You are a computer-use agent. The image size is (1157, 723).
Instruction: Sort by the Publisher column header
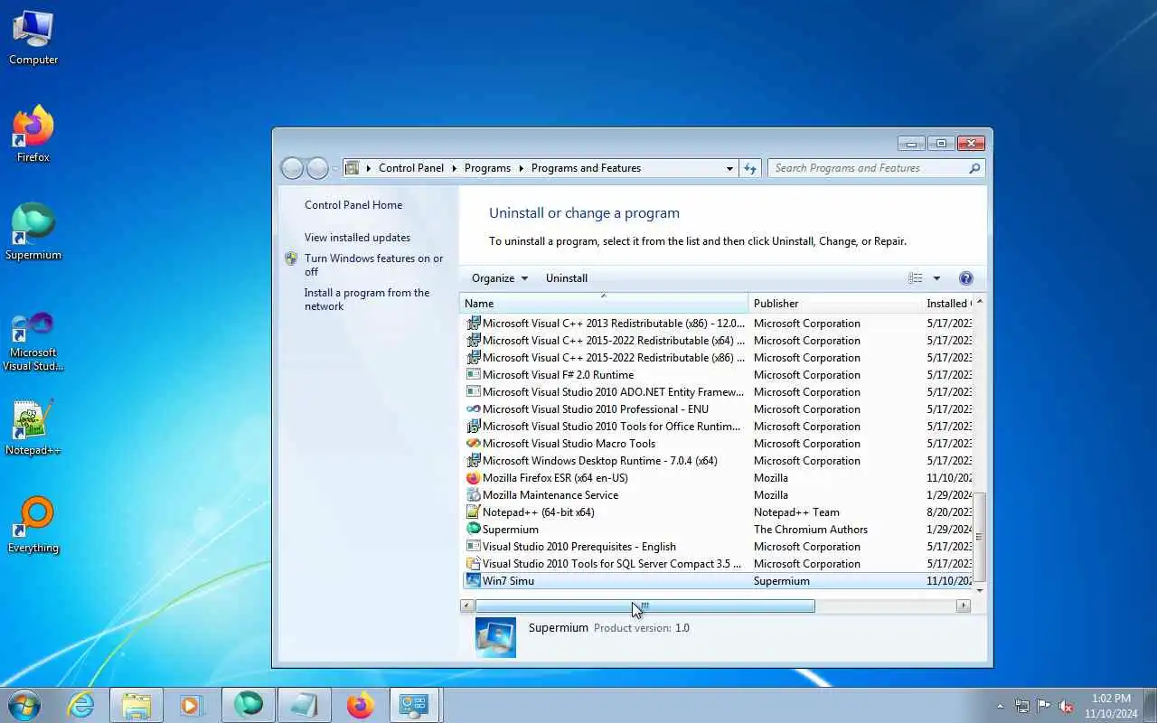point(834,304)
